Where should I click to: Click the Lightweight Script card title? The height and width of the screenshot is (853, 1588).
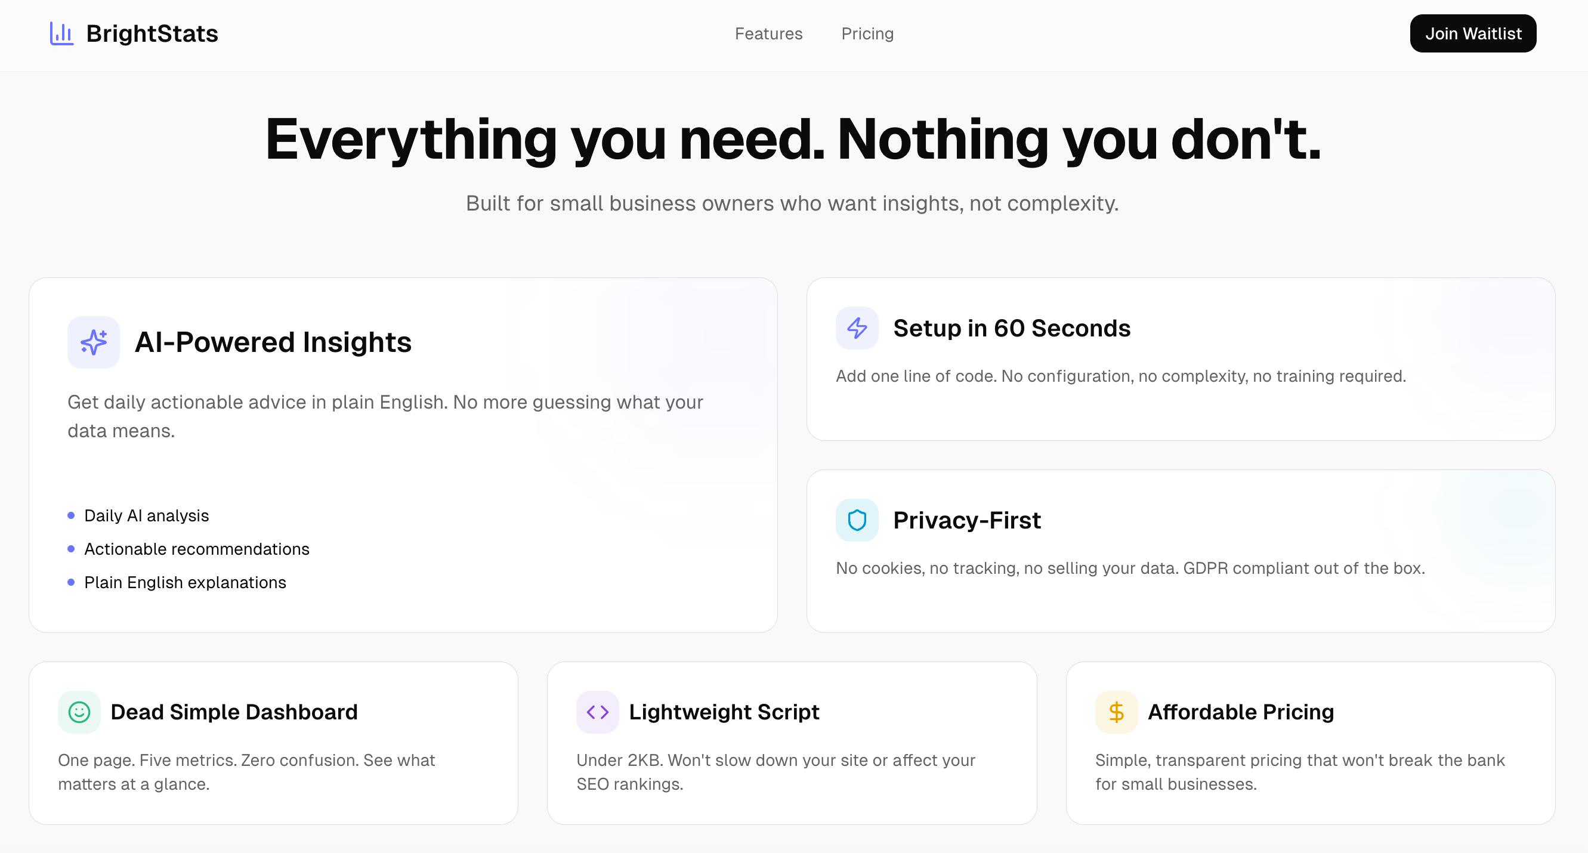point(724,712)
